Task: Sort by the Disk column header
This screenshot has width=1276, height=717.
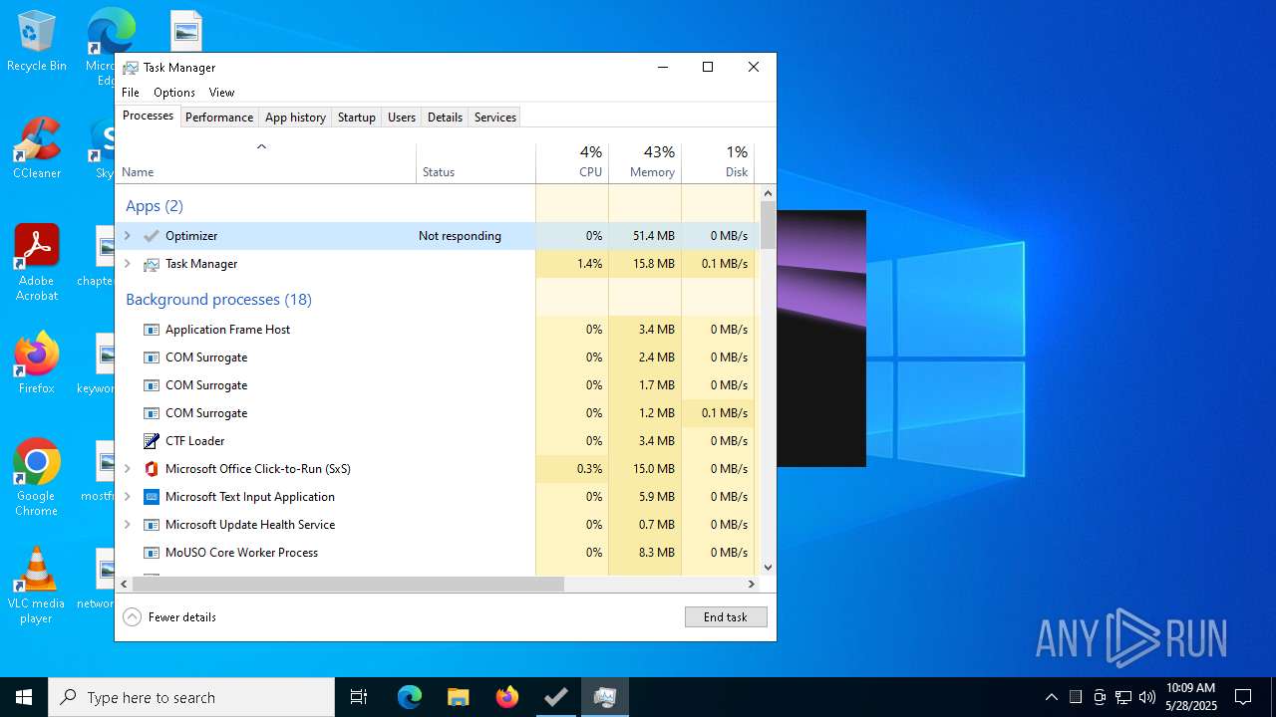Action: tap(718, 163)
